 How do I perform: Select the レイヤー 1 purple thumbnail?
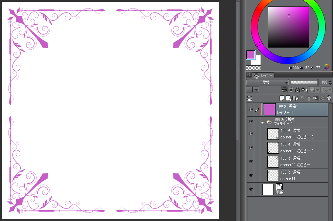coord(269,110)
